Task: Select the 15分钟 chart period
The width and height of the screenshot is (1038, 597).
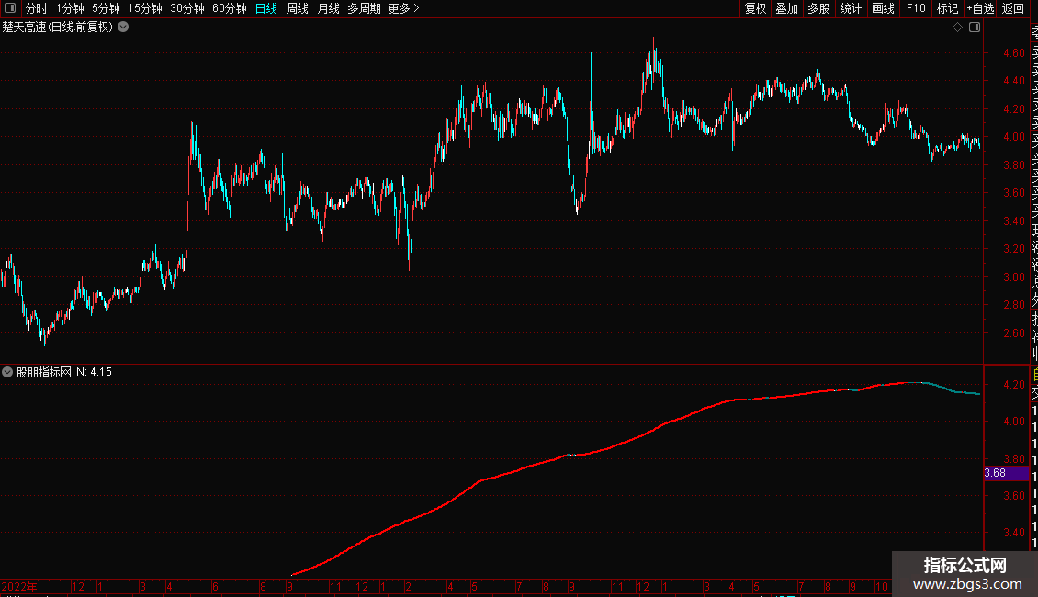Action: [x=145, y=8]
